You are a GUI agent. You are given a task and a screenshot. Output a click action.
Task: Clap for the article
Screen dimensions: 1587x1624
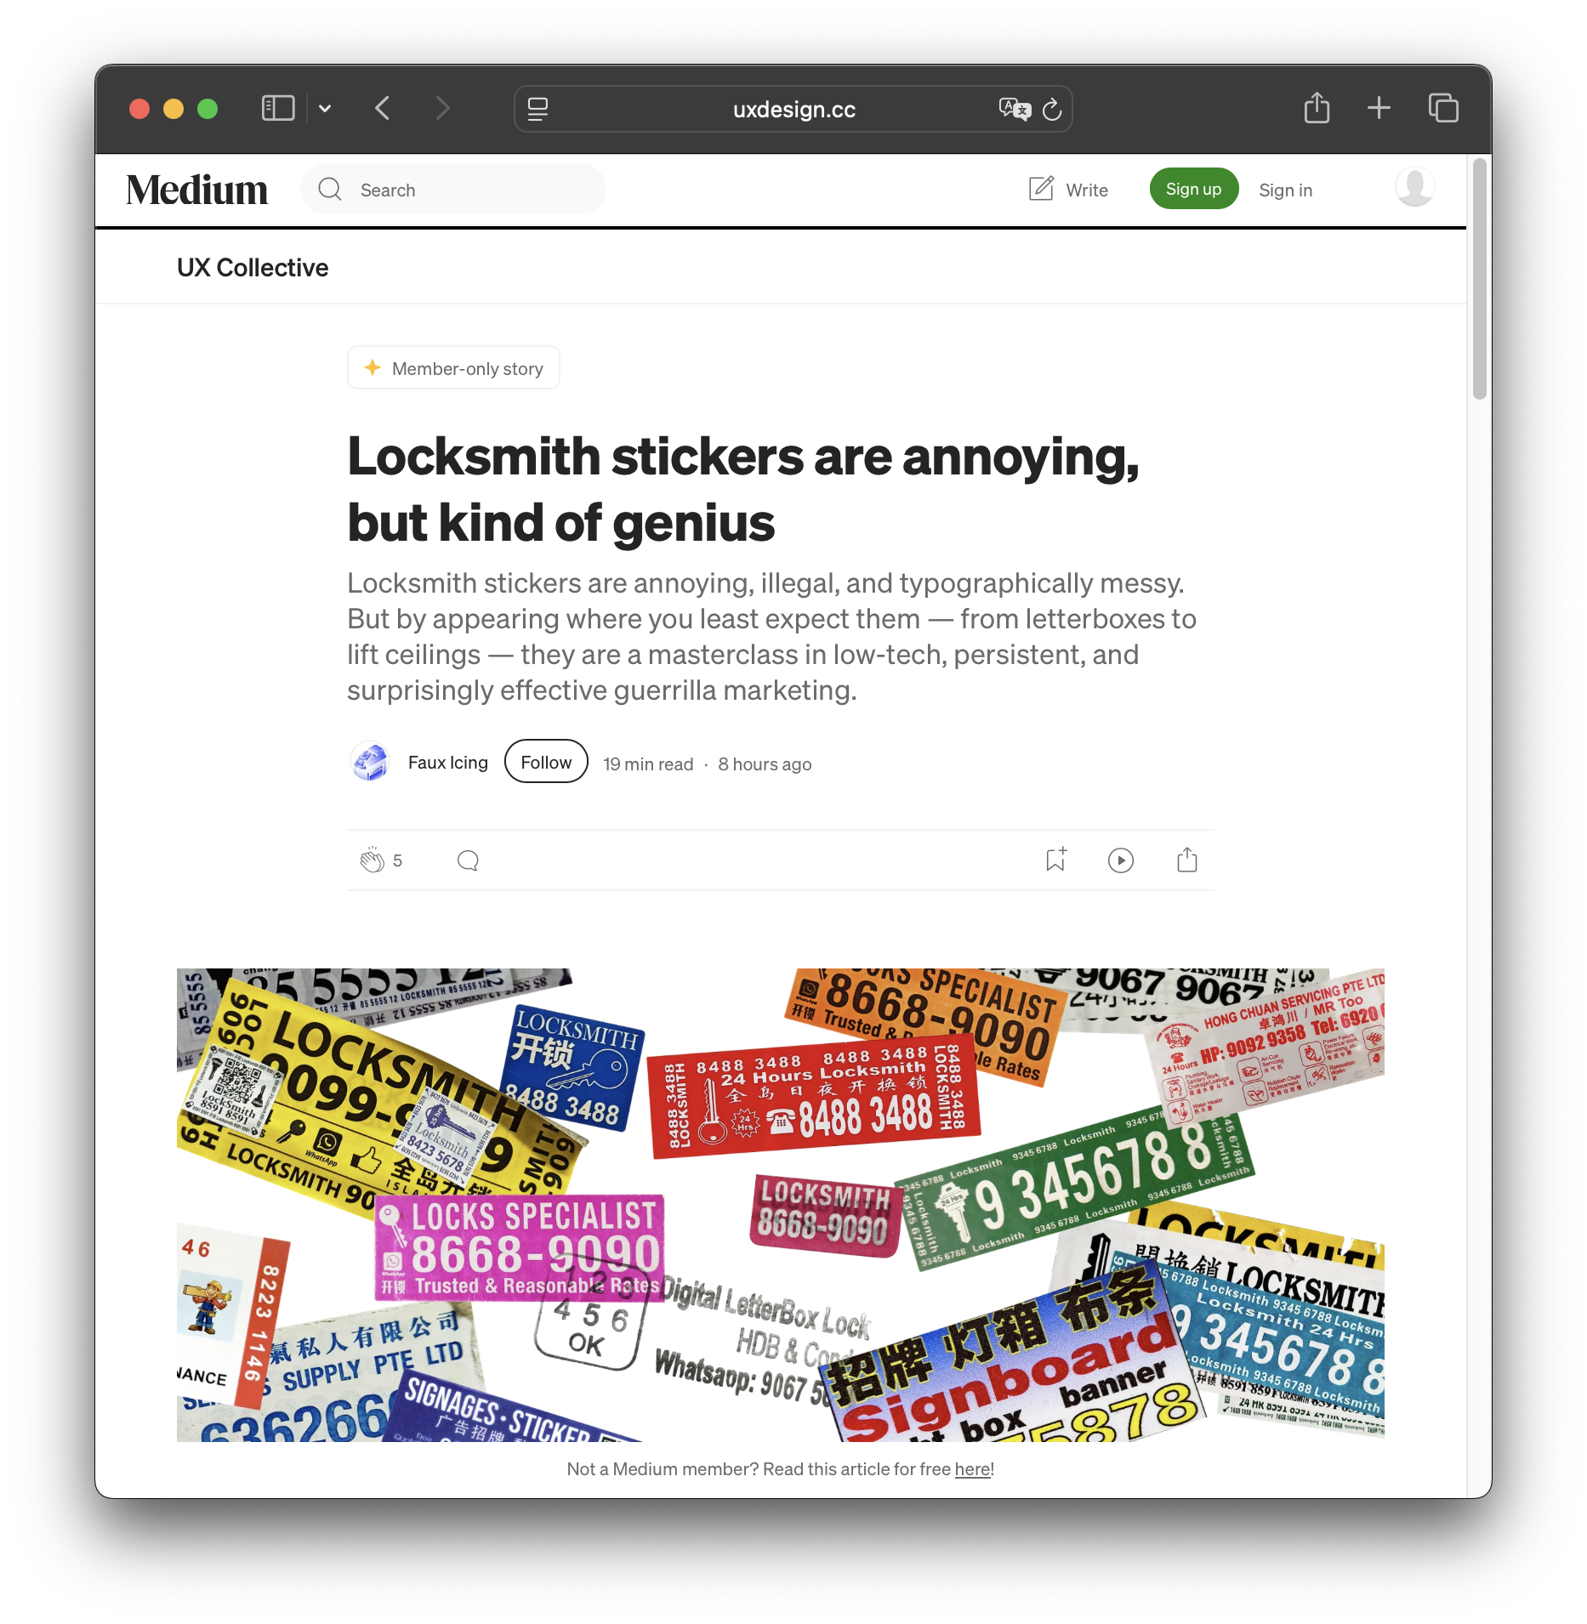pos(372,860)
